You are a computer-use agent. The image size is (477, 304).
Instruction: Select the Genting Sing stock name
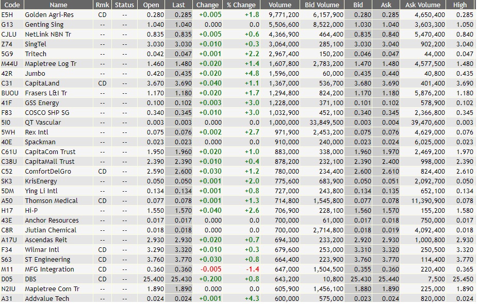click(x=44, y=25)
